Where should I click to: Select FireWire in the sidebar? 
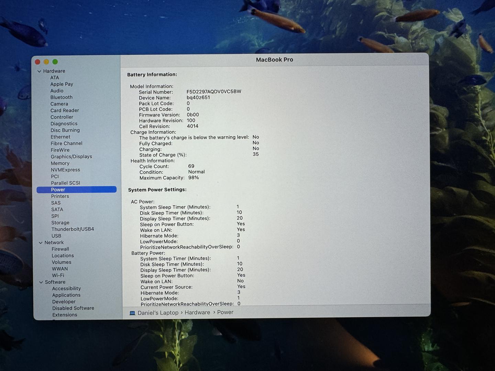[60, 150]
